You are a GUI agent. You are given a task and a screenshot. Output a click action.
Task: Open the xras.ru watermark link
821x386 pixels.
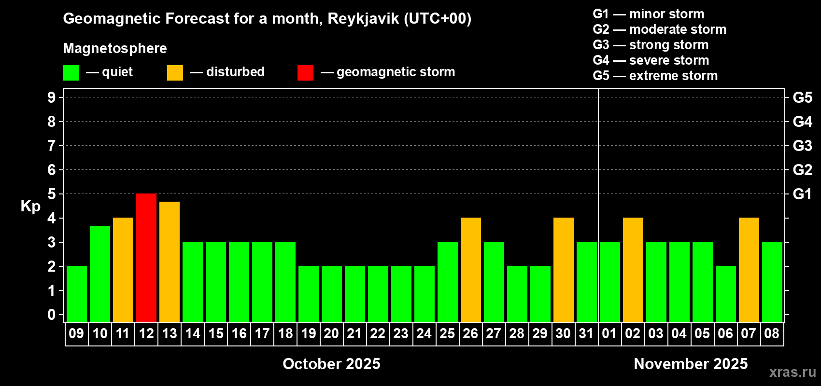793,372
